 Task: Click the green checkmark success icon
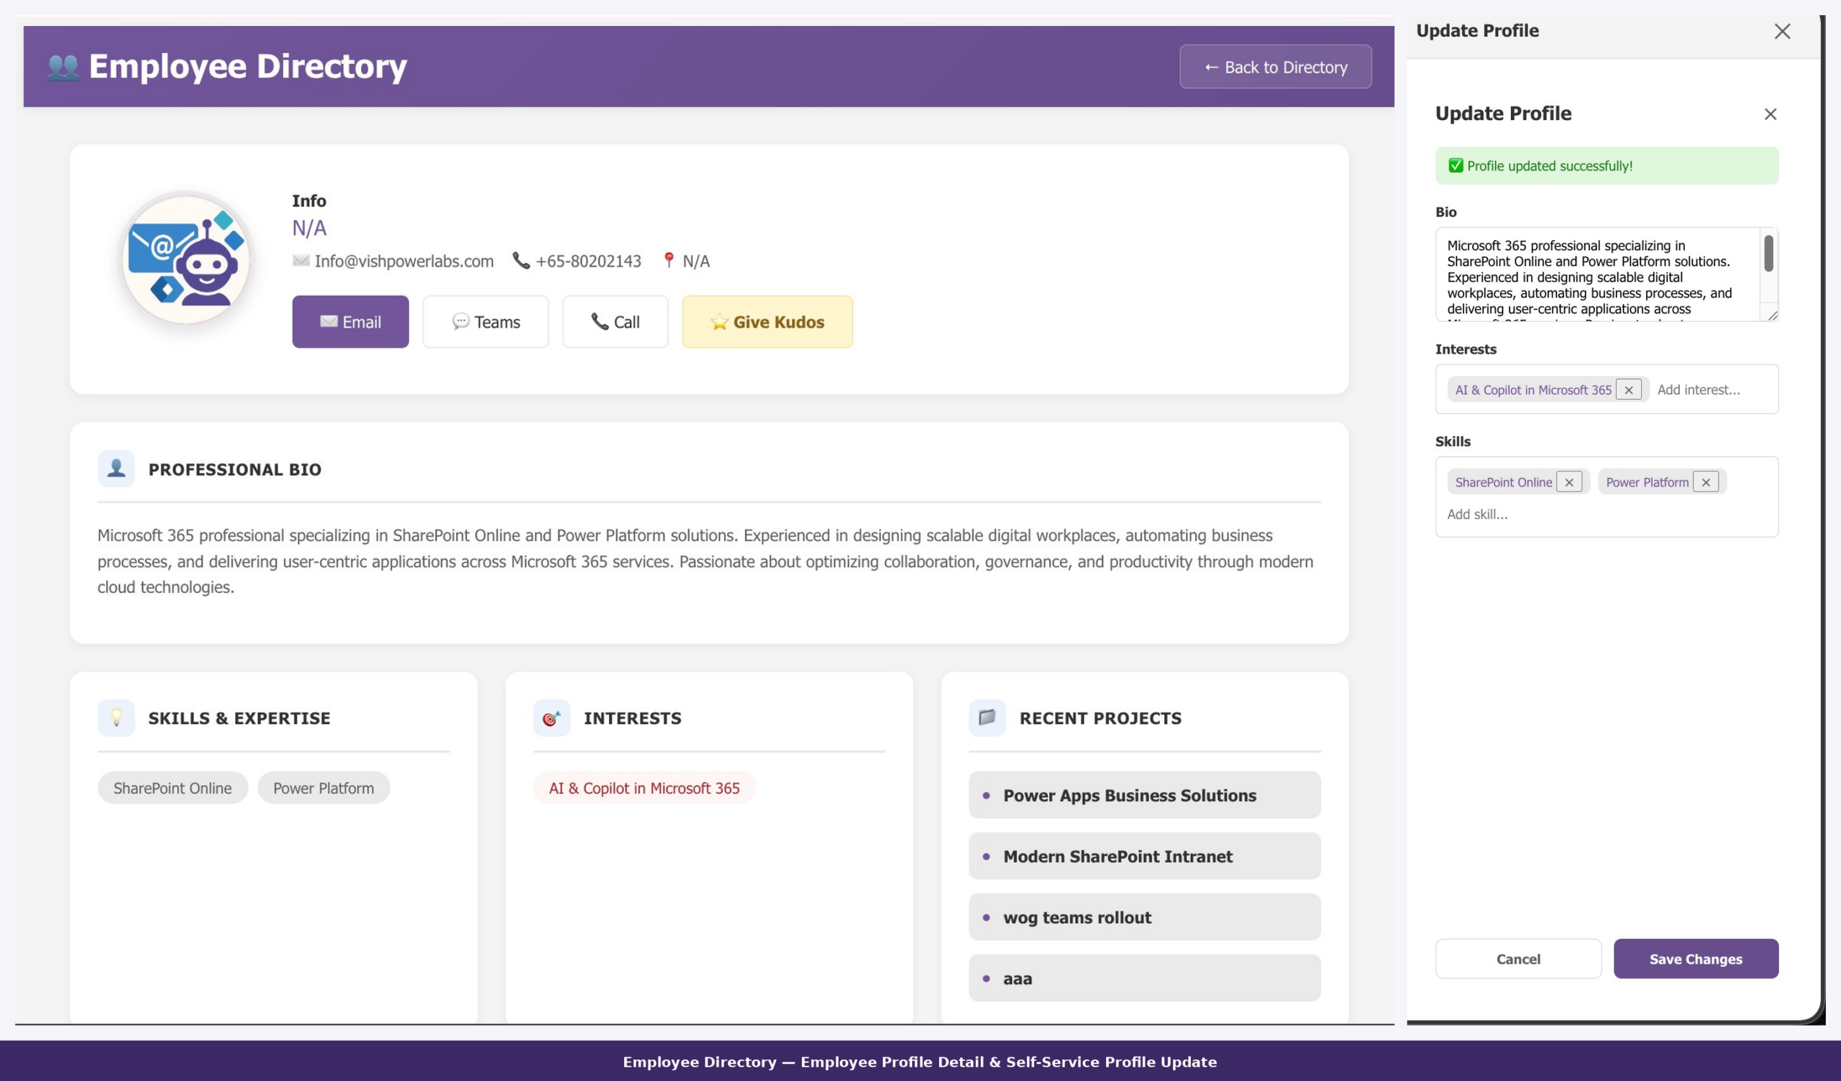(1456, 166)
